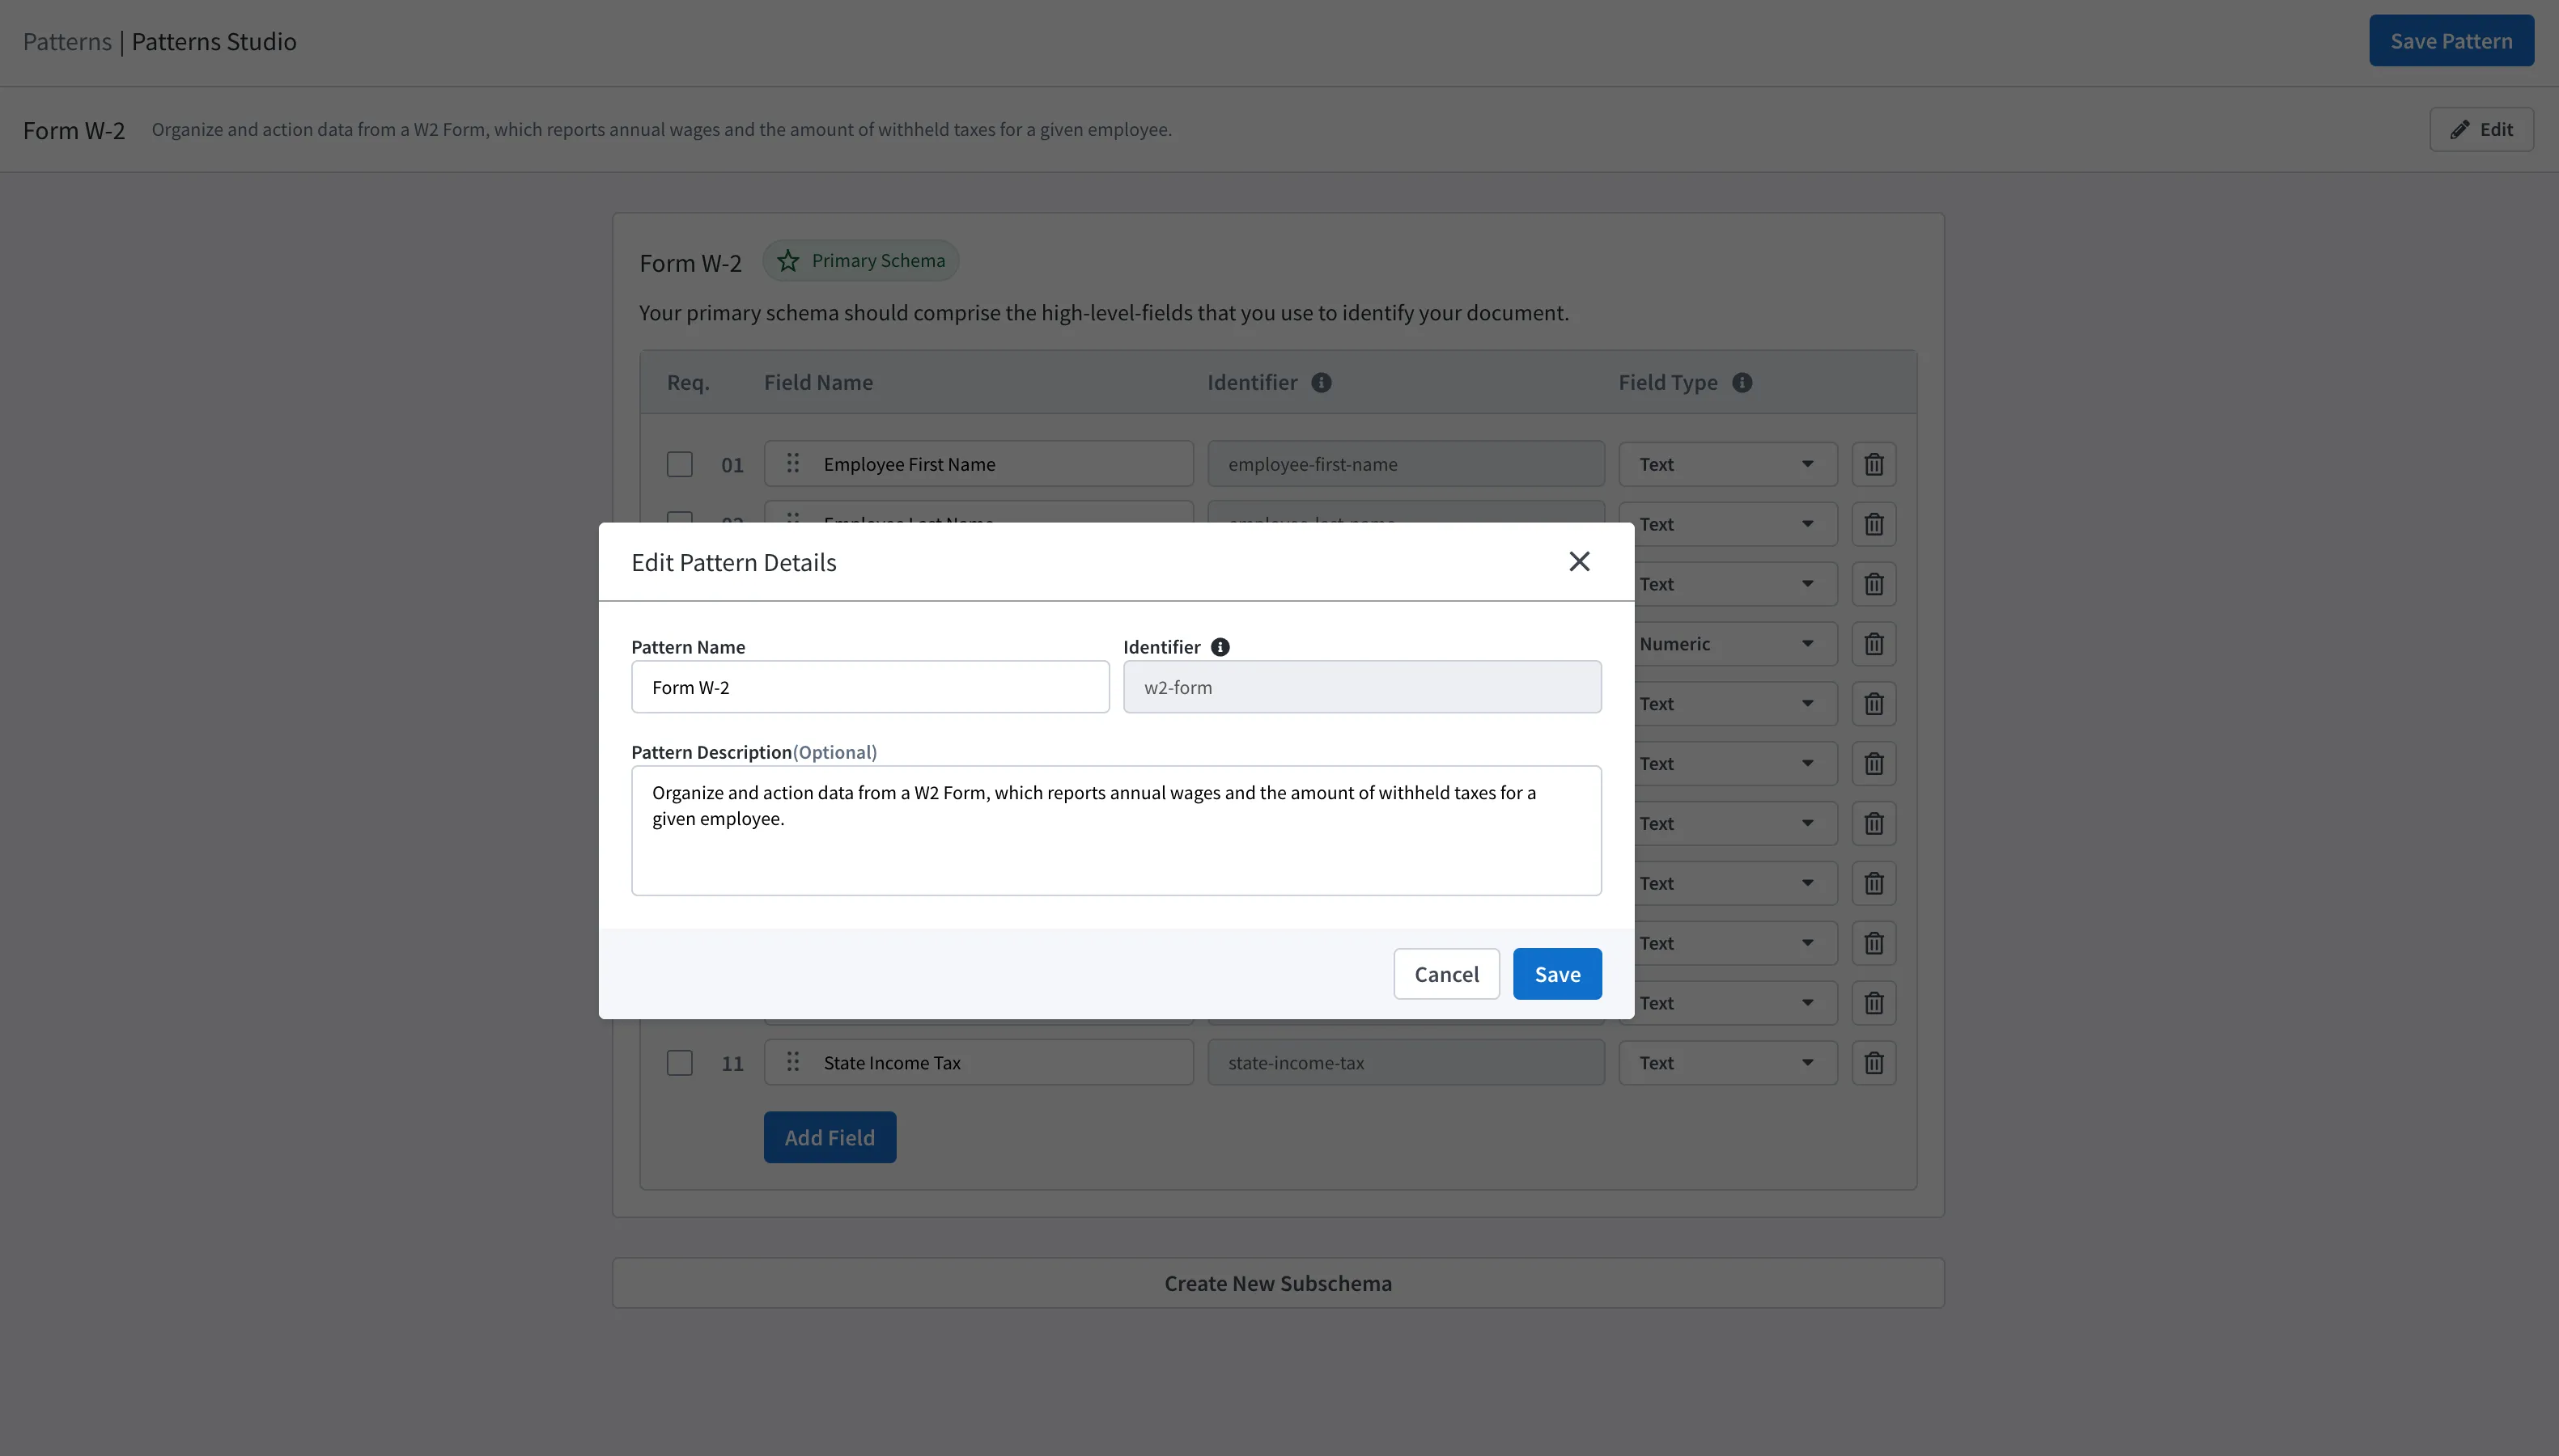Screen dimensions: 2559x1456
Task: Toggle required checkbox for row 11
Action: point(679,1063)
